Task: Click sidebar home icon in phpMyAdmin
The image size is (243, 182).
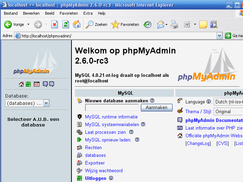Action: point(21,84)
